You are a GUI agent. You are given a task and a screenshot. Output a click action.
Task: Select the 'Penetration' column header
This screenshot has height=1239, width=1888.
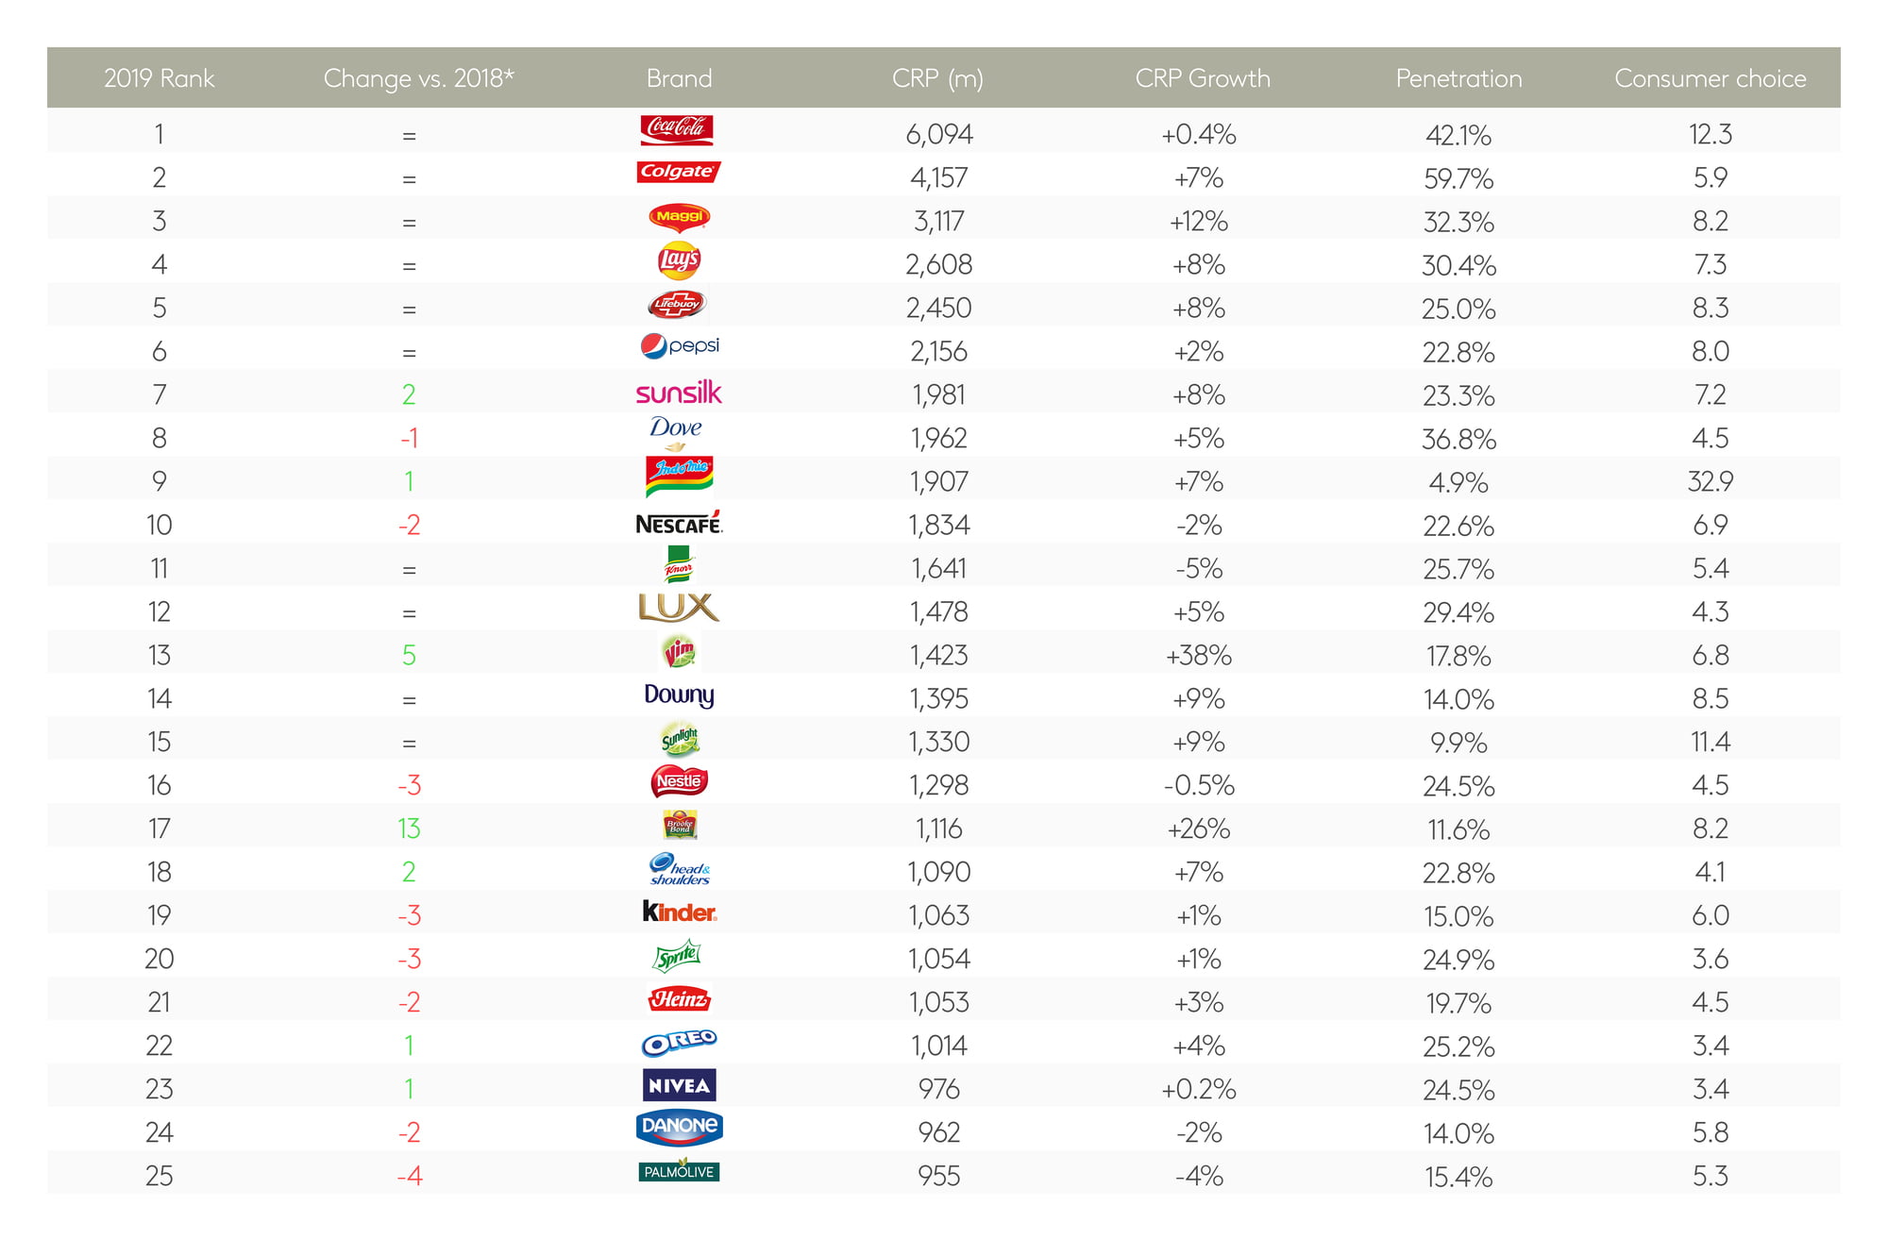(x=1458, y=78)
